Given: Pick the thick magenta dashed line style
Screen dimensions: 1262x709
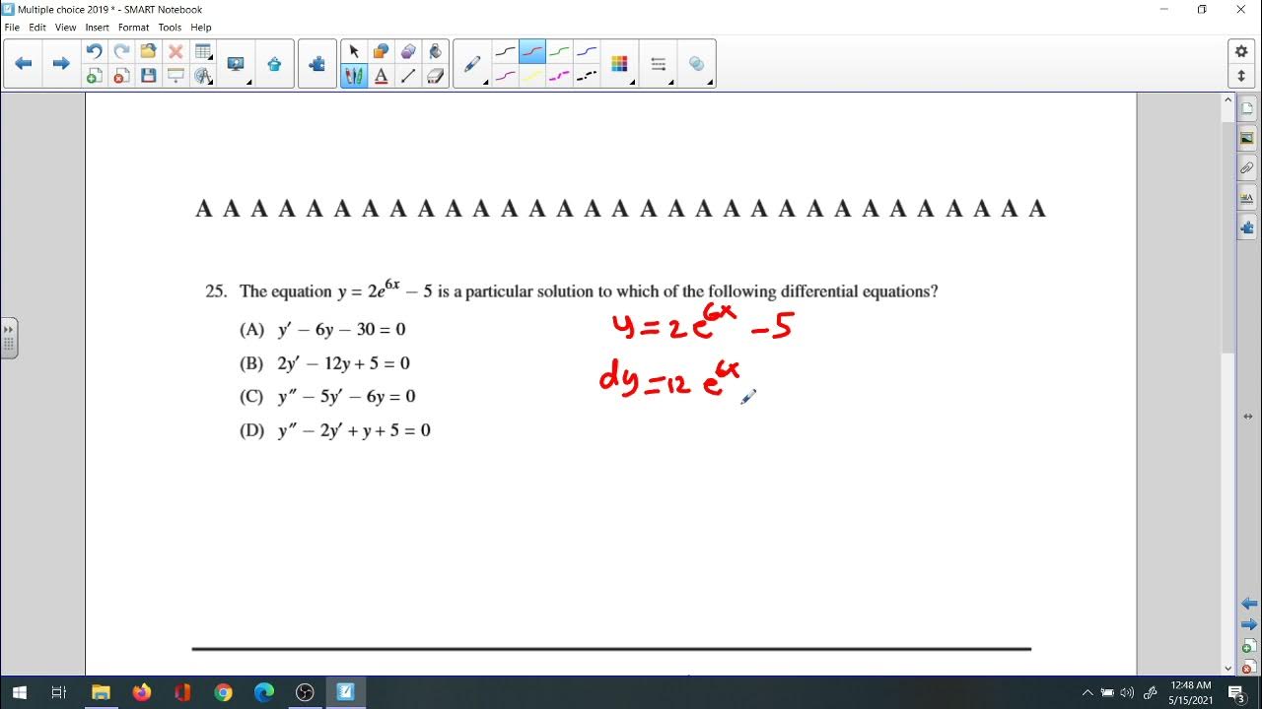Looking at the screenshot, I should pyautogui.click(x=559, y=76).
